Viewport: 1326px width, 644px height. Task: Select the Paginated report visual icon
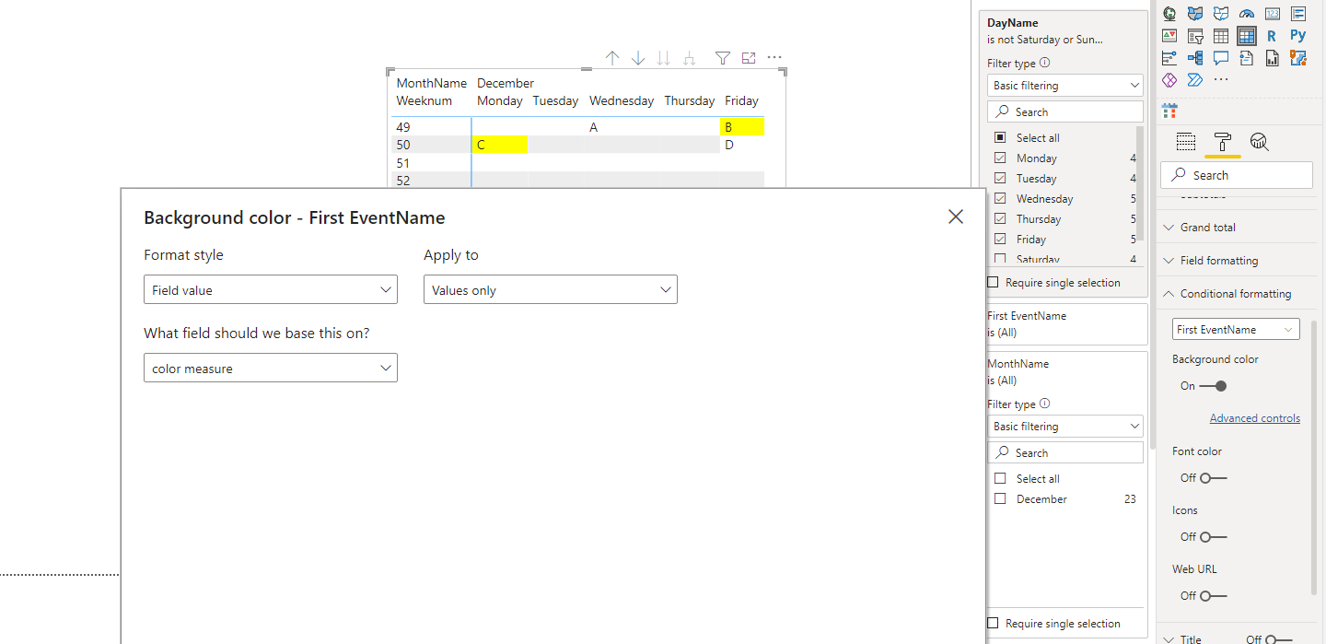point(1273,58)
